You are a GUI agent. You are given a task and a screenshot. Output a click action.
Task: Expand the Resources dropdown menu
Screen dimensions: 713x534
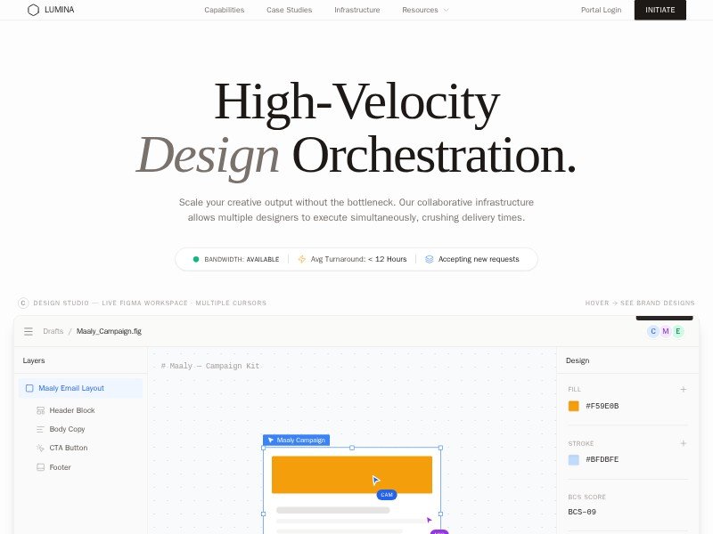(425, 10)
